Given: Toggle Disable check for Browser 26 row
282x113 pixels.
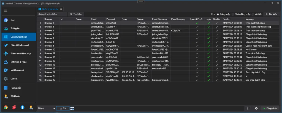Looking at the screenshot, I should click(x=217, y=80).
